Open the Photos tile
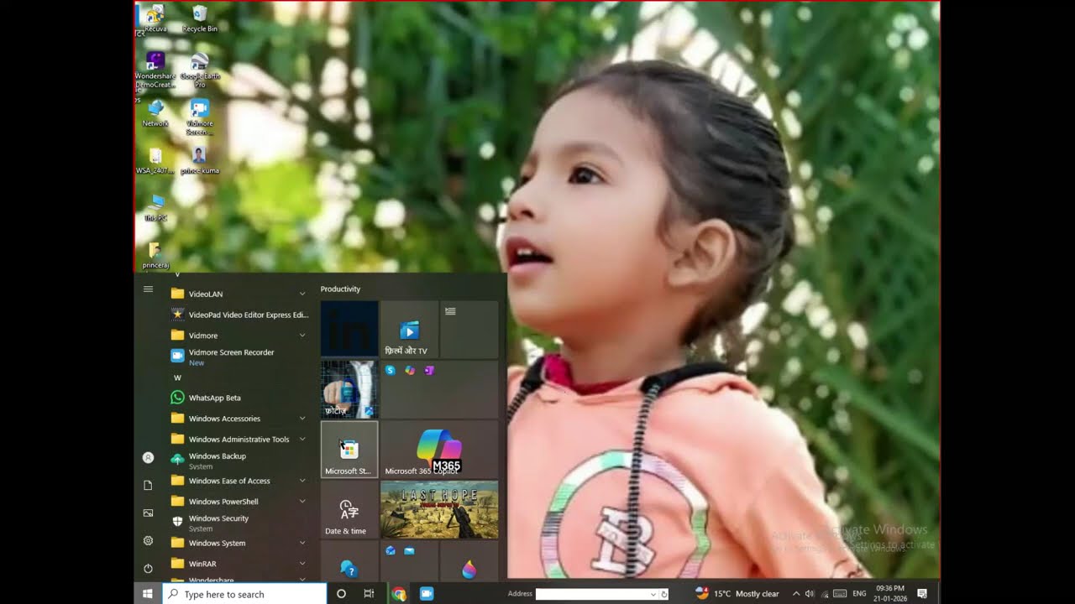 click(349, 389)
